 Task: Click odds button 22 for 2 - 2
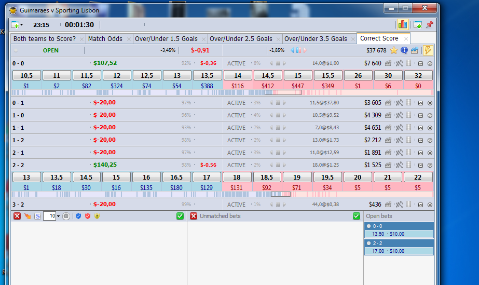418,177
